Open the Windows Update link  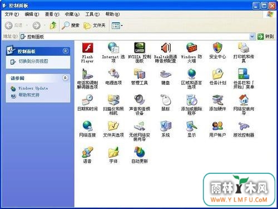[x=33, y=88]
